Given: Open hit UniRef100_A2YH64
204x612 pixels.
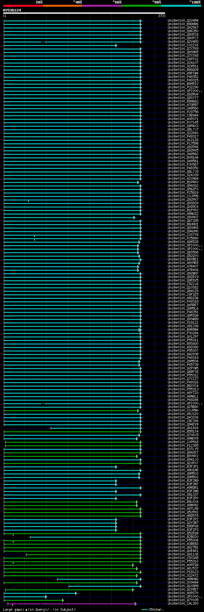Looking at the screenshot, I should (183, 178).
